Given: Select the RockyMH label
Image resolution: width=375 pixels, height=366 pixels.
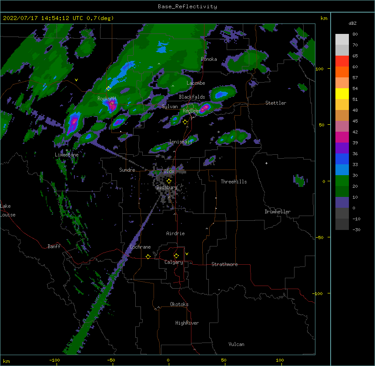Looking at the screenshot, I should coord(107,99).
